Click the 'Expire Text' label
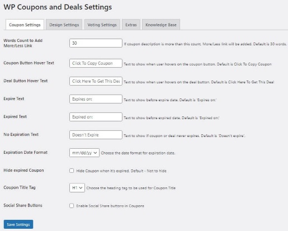The height and width of the screenshot is (231, 288). coord(14,98)
